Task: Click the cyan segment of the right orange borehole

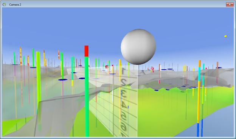Action: click(199, 74)
